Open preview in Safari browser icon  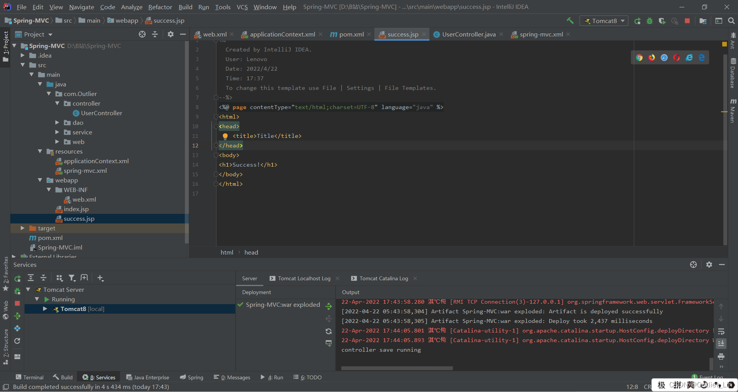664,58
